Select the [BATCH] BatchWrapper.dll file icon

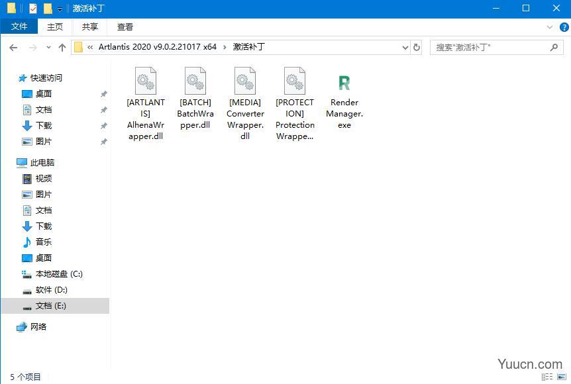coord(195,80)
